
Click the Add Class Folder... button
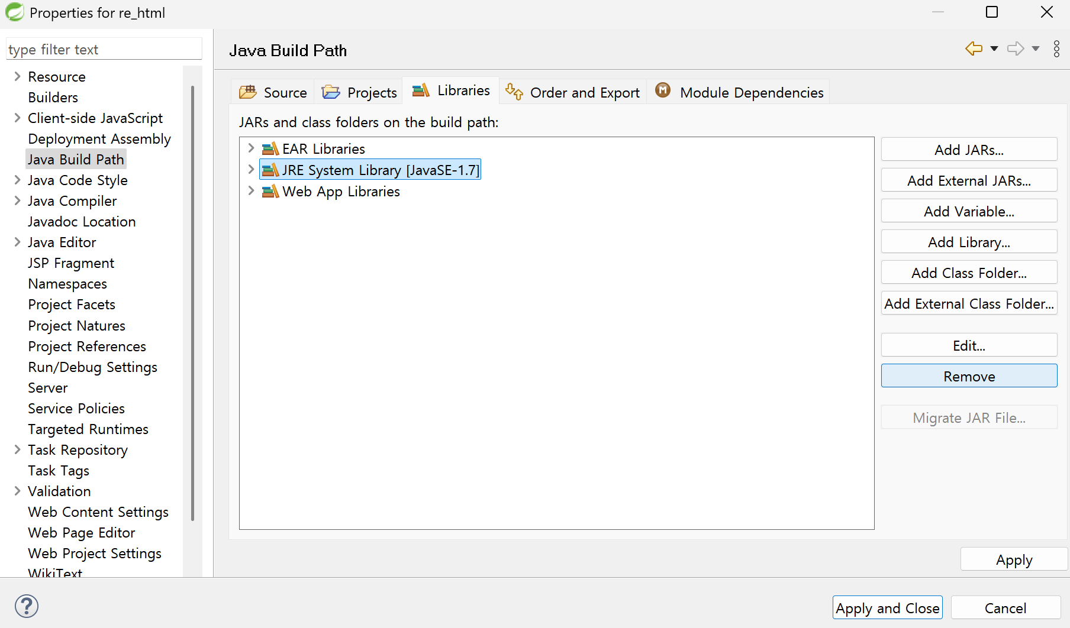[969, 273]
